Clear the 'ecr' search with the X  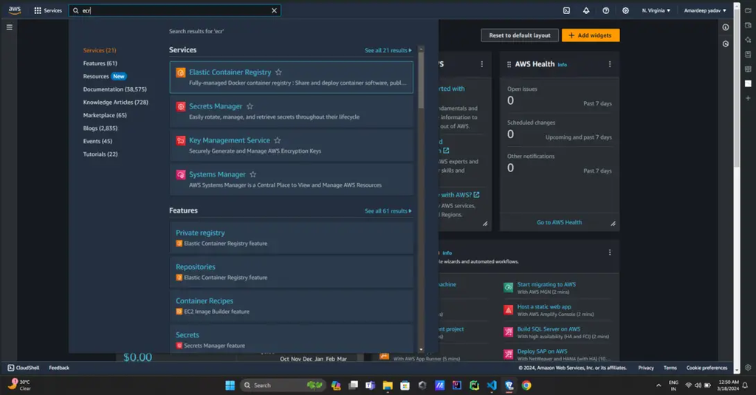point(274,10)
